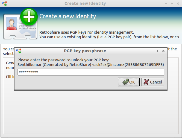Click RetroShare logo icon in passphrase dialog title
Viewport: 182px width, 138px height.
click(19, 51)
